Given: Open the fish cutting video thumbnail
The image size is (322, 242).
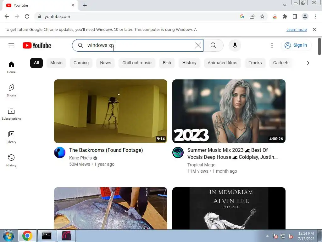Looking at the screenshot, I should (x=111, y=208).
